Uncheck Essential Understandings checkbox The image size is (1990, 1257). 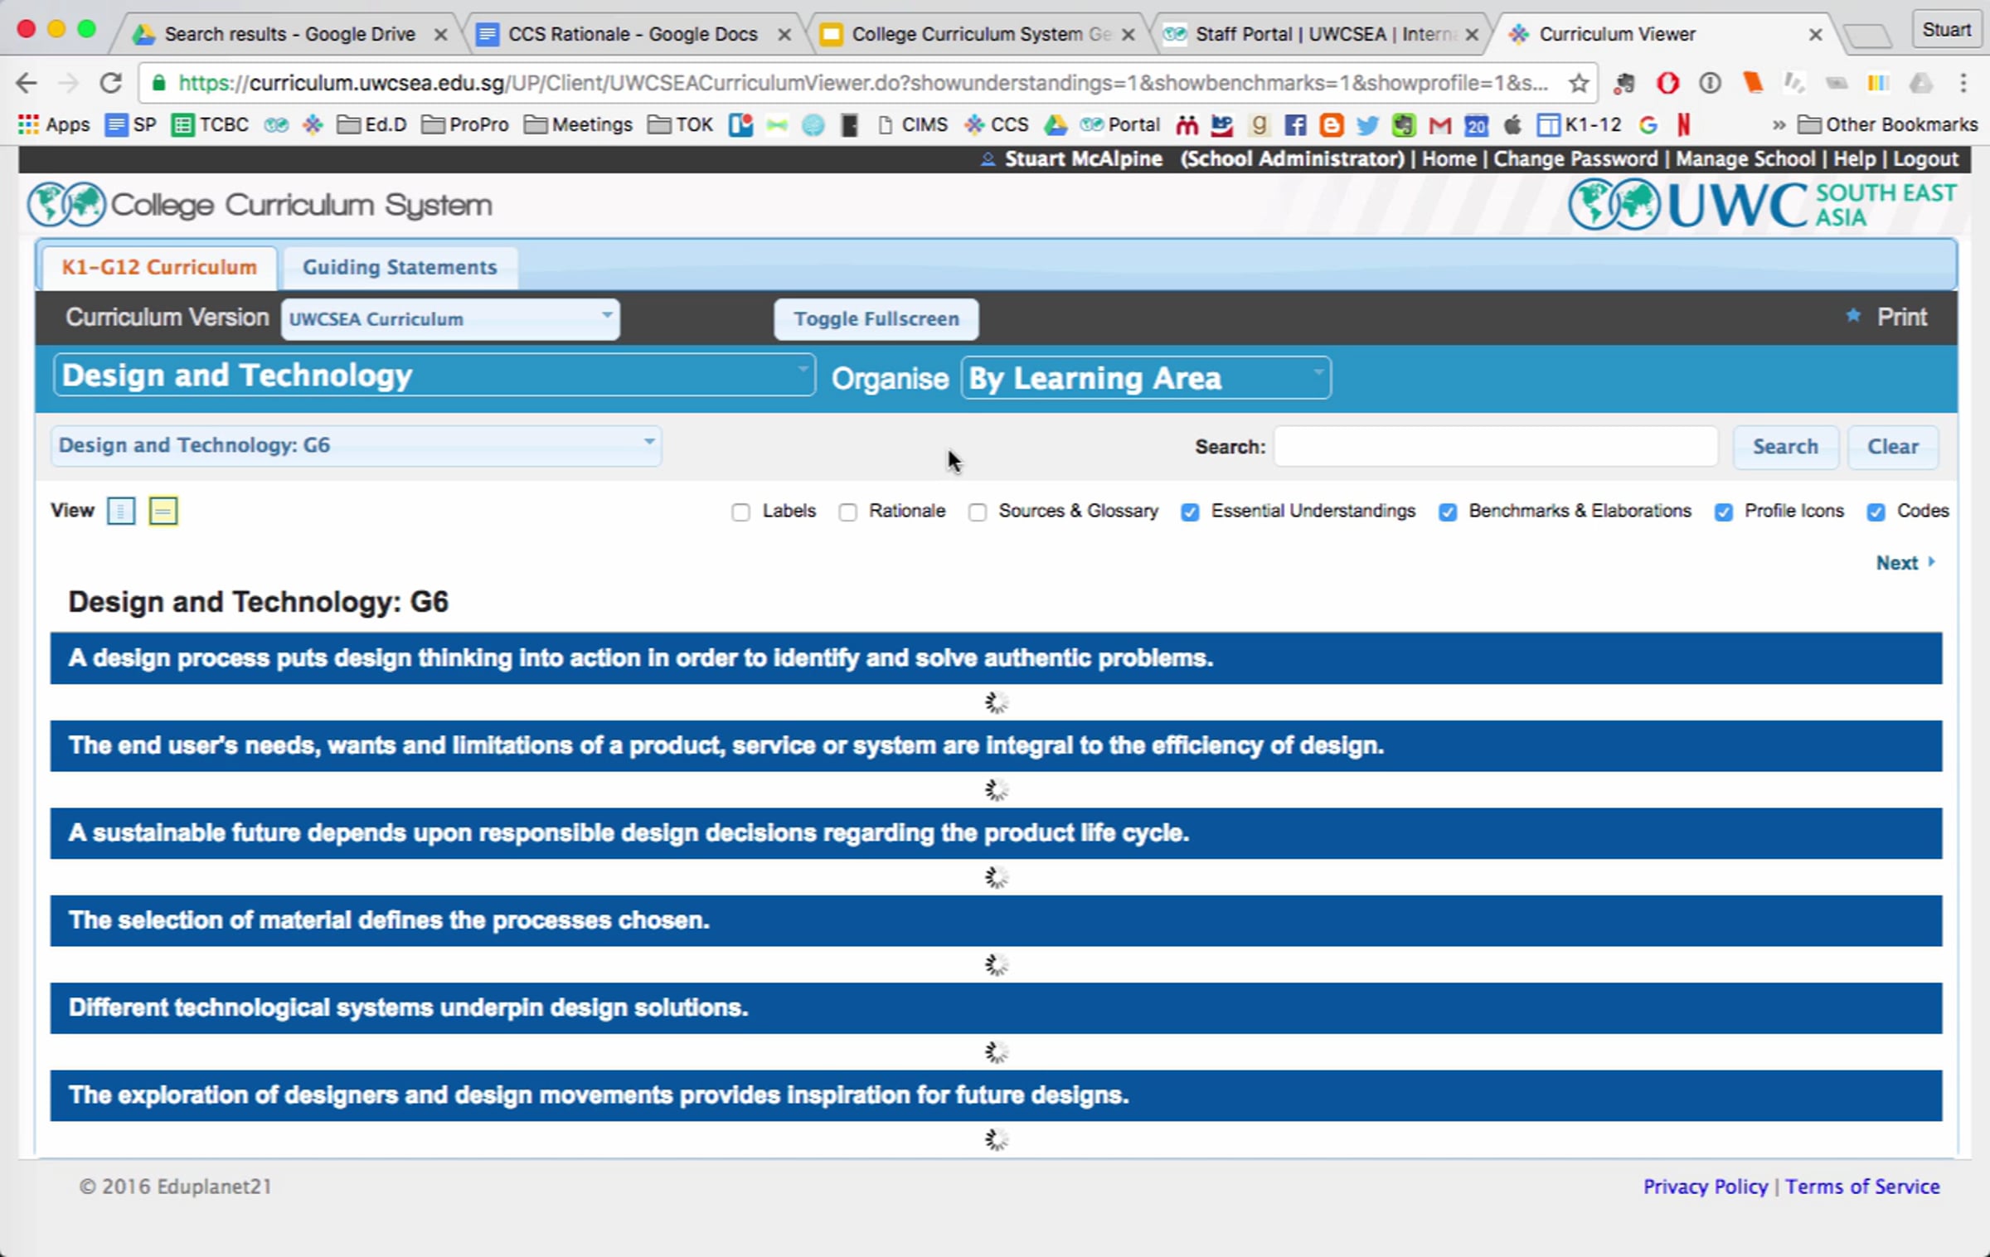pyautogui.click(x=1190, y=512)
